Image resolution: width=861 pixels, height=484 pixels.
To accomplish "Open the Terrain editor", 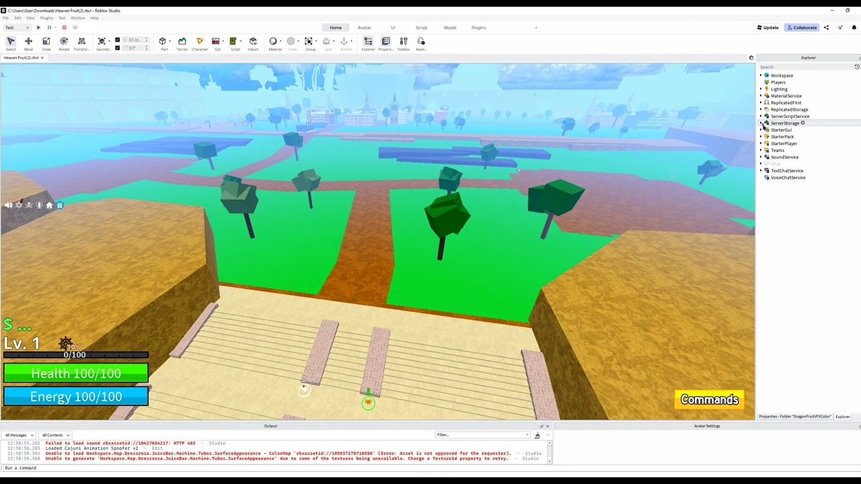I will pyautogui.click(x=182, y=44).
